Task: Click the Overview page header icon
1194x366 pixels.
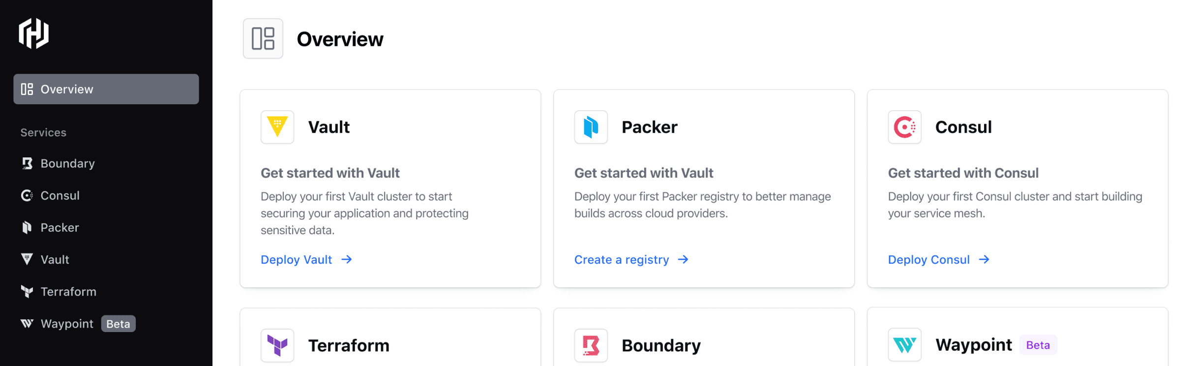Action: click(263, 39)
